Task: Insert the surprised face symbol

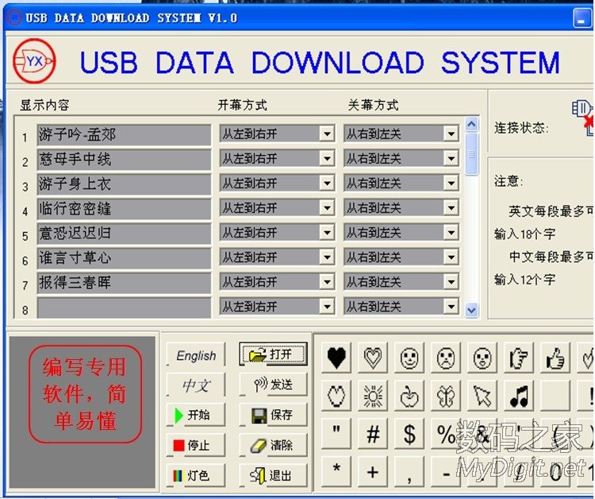Action: click(x=482, y=358)
